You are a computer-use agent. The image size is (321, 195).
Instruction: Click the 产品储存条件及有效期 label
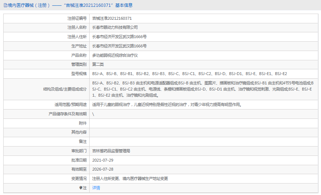tap(68, 114)
